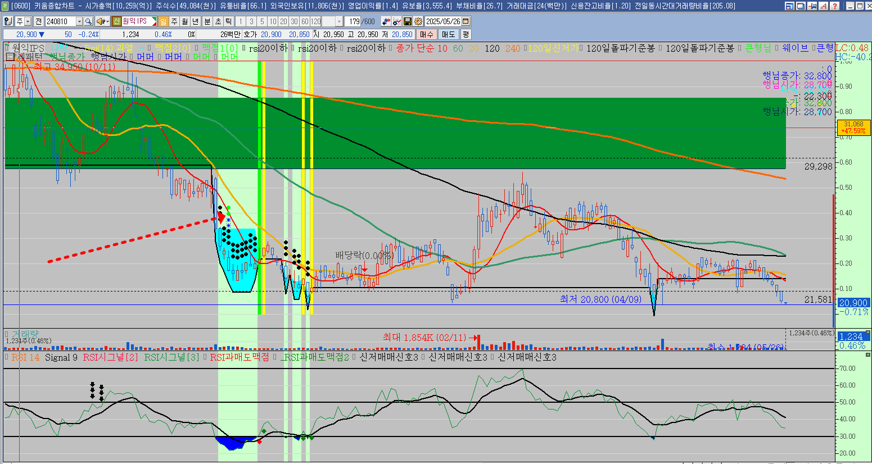Click the chart compare arrows icon
872x464 pixels.
(386, 21)
